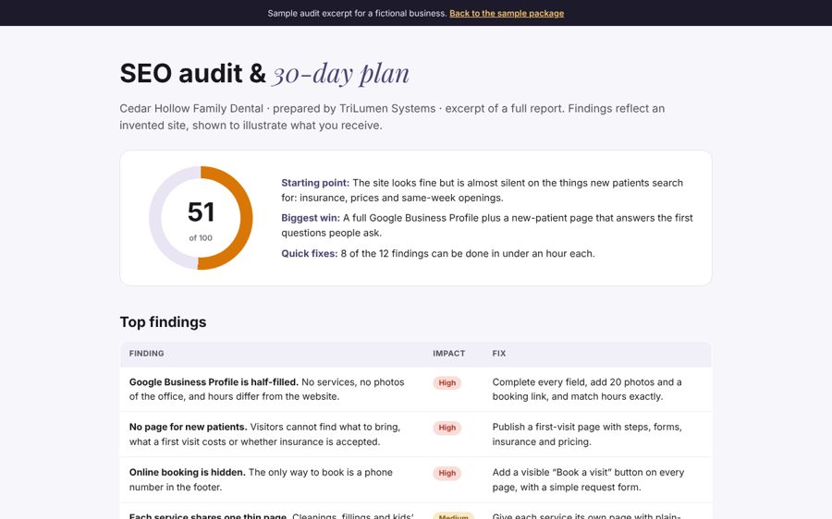This screenshot has height=519, width=832.
Task: Select the Quick fixes label
Action: click(x=310, y=253)
